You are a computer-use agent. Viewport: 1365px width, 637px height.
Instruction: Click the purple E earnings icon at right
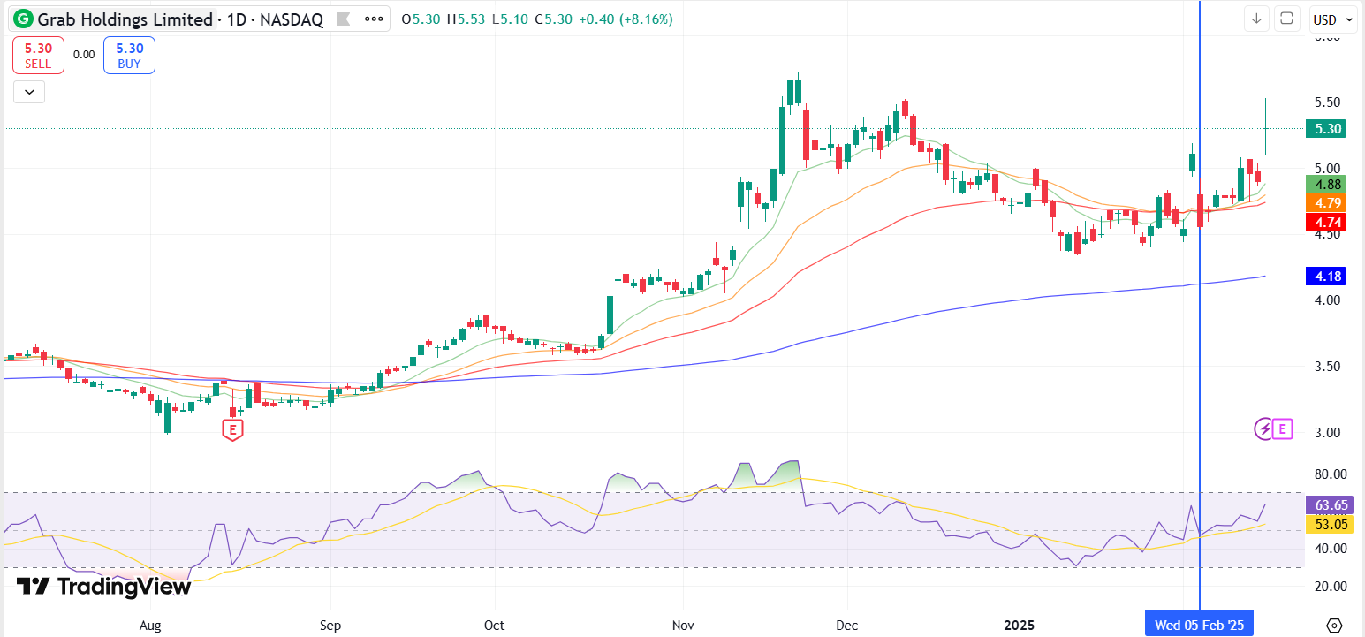pos(1284,429)
